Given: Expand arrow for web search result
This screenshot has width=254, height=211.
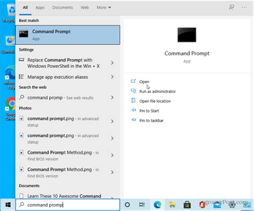Looking at the screenshot, I should pos(112,97).
